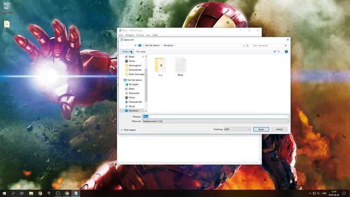
Task: Select the Noah Gaming folder in the sidebar
Action: point(135,74)
